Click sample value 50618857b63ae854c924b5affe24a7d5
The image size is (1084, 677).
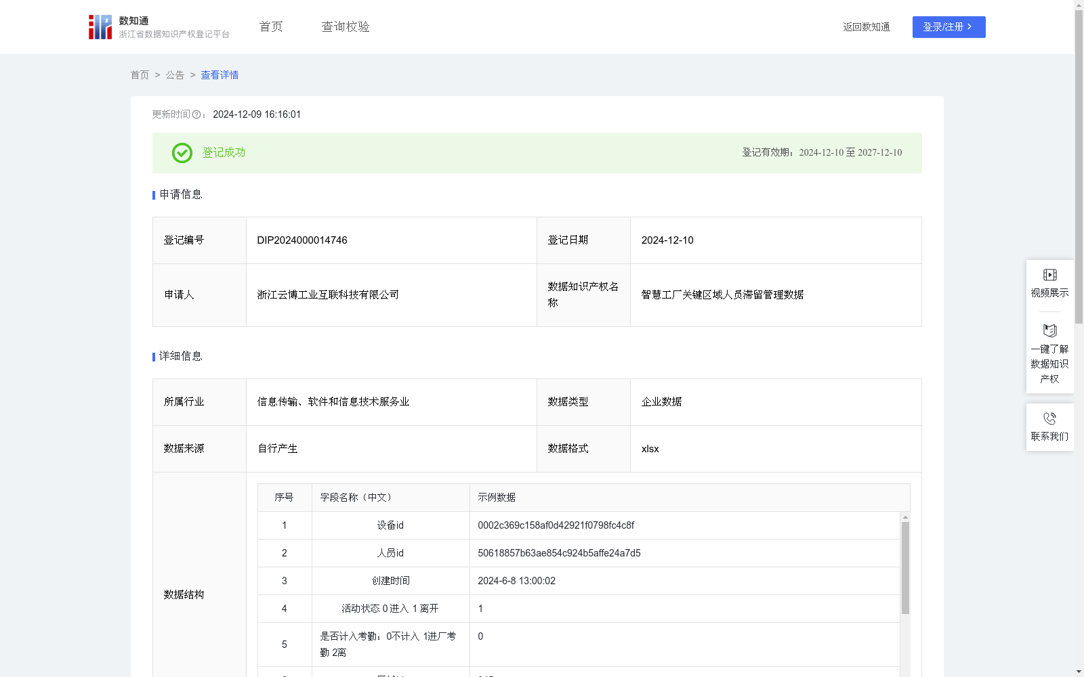[559, 553]
